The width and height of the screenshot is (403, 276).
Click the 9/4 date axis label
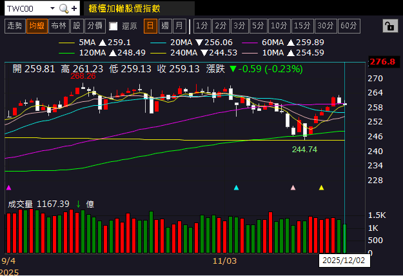(8, 261)
